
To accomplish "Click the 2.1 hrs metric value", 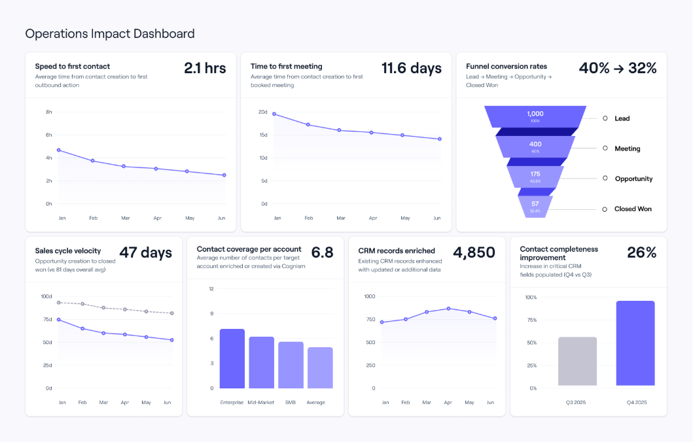I will click(x=205, y=68).
